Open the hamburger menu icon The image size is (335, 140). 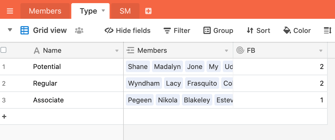point(10,11)
